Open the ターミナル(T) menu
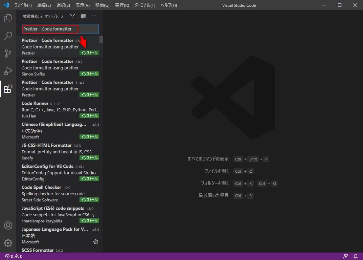This screenshot has width=363, height=260. click(145, 5)
